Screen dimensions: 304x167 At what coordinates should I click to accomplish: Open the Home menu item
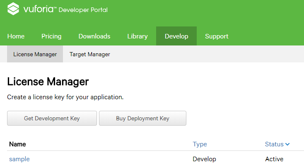point(16,36)
